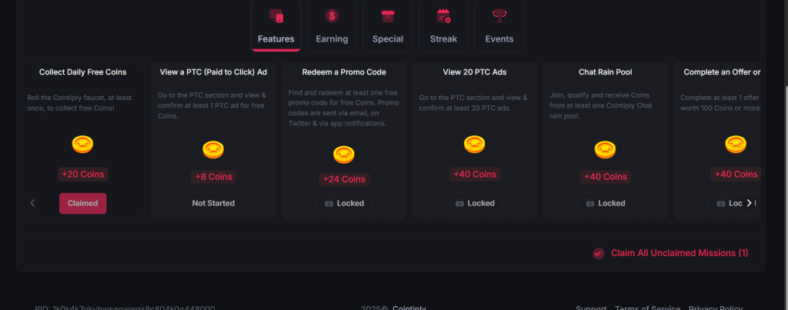Viewport: 788px width, 310px height.
Task: Click the Streak calendar icon
Action: (443, 15)
